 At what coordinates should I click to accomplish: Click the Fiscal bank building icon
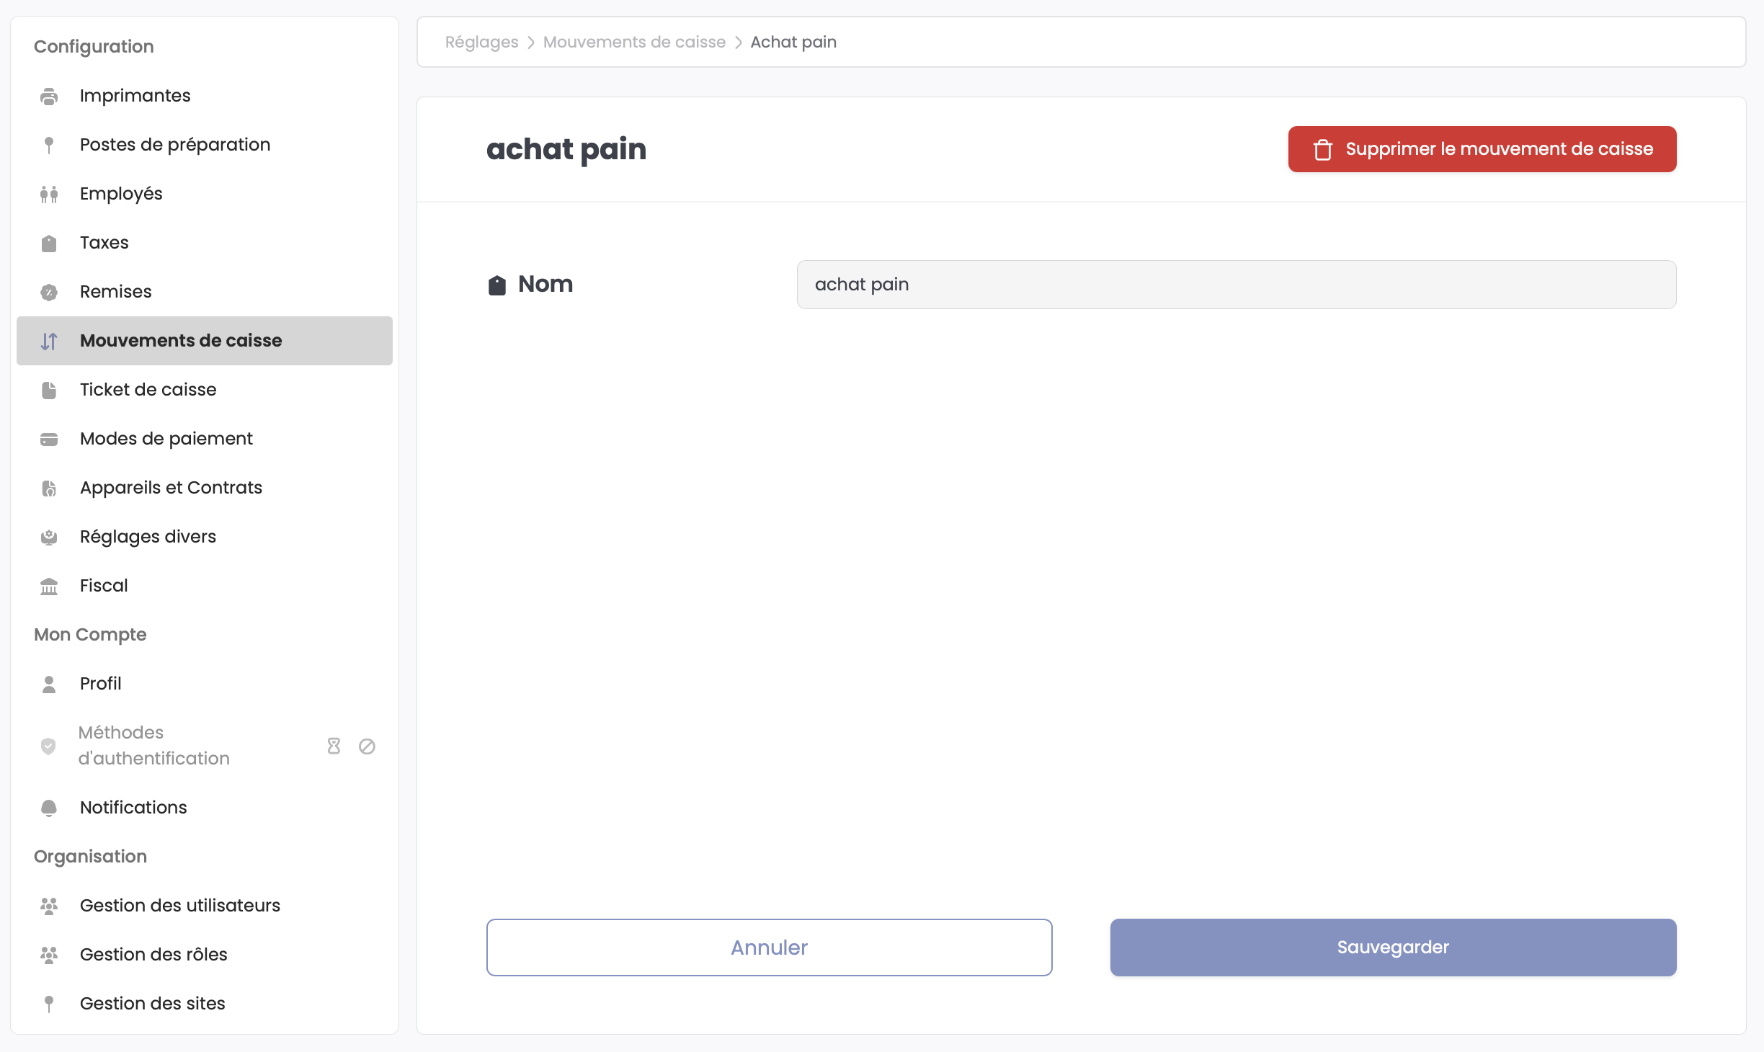(x=49, y=586)
